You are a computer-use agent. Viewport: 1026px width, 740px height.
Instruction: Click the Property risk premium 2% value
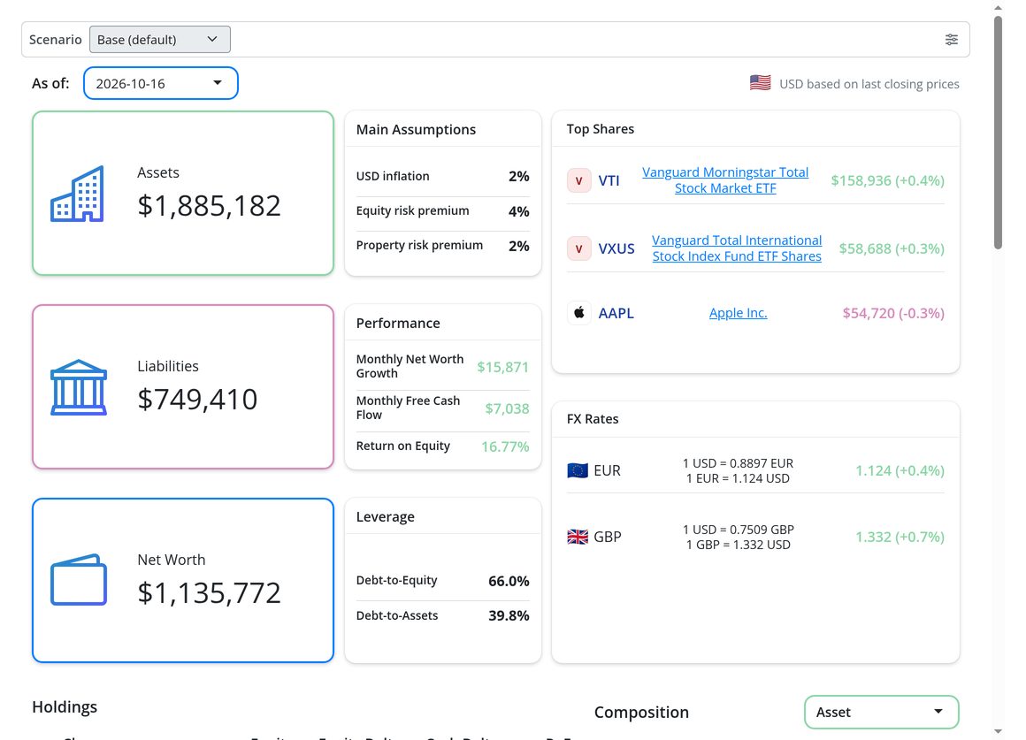[x=519, y=246]
